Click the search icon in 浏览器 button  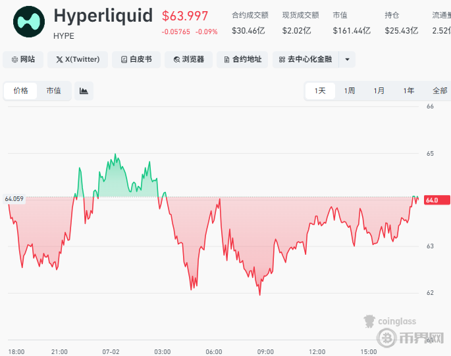pyautogui.click(x=176, y=59)
